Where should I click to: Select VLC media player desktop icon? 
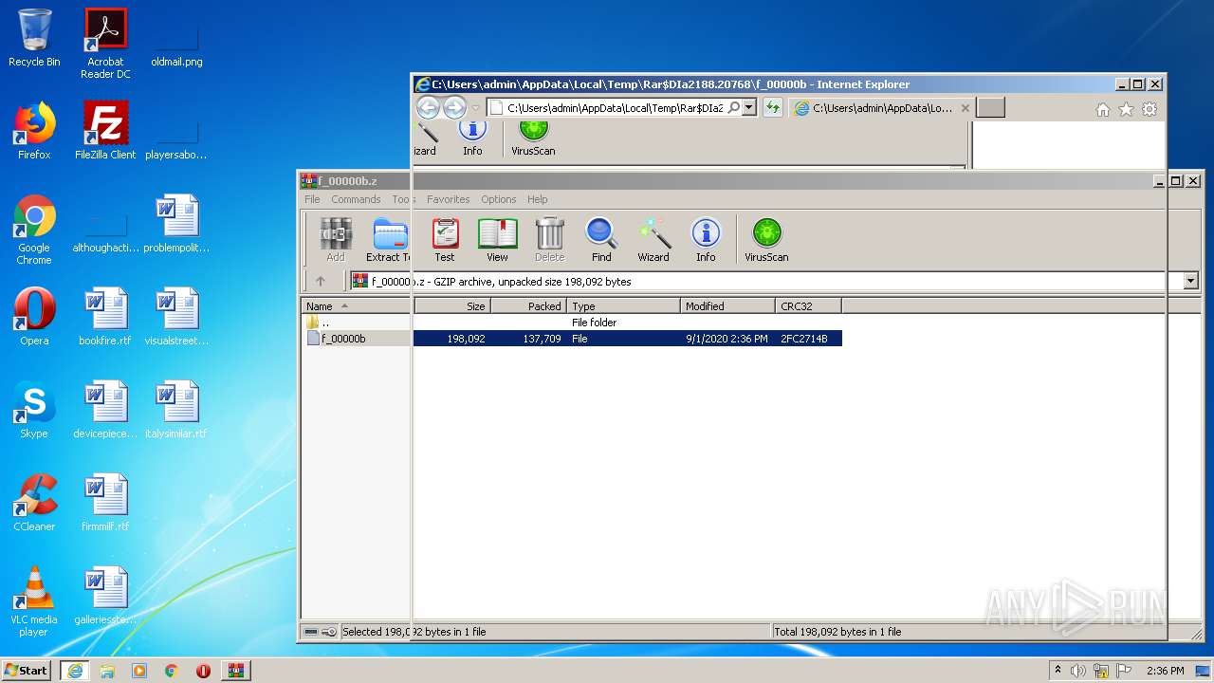(34, 601)
